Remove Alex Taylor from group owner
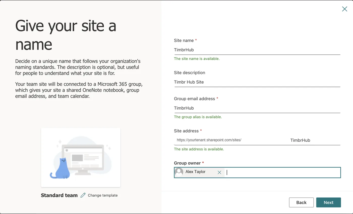Image resolution: width=353 pixels, height=214 pixels. click(x=219, y=172)
